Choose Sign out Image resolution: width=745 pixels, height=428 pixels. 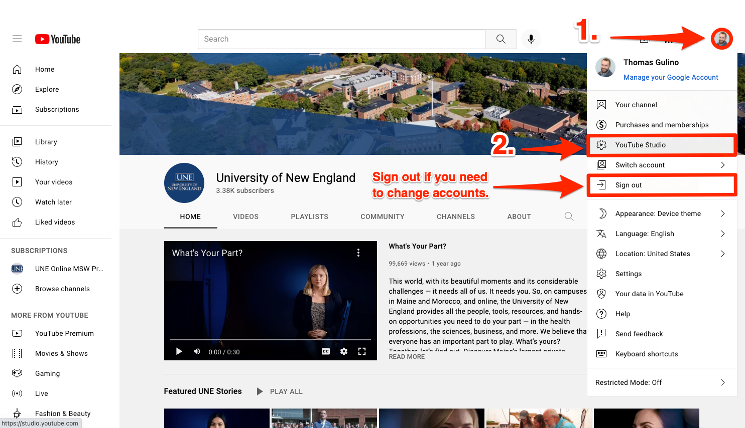coord(662,185)
